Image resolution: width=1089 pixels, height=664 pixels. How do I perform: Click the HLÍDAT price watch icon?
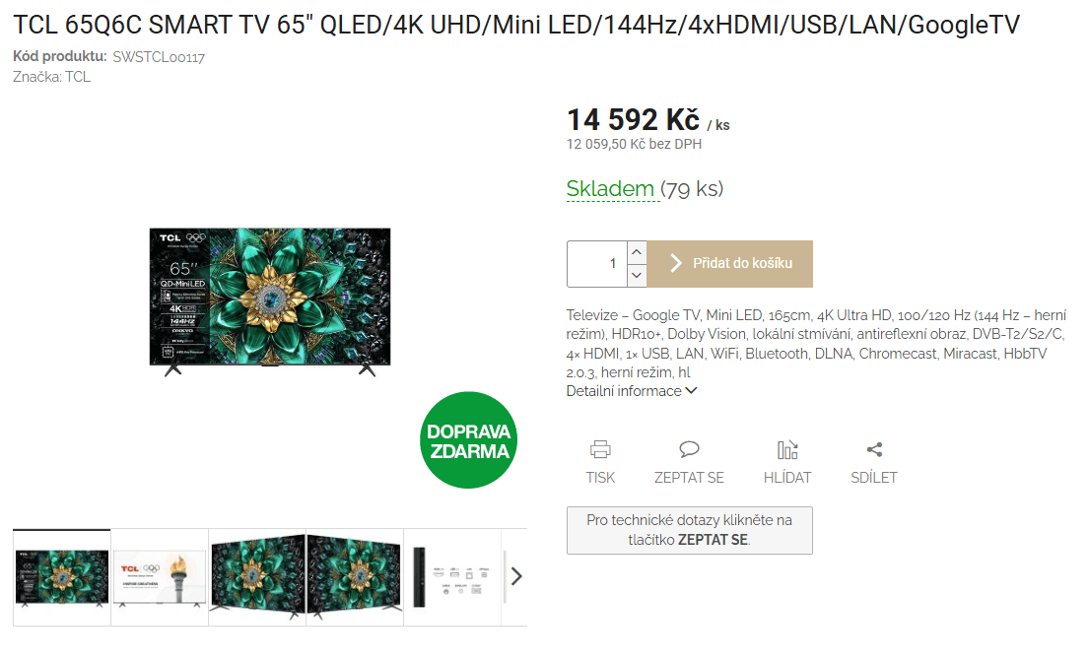[x=786, y=449]
